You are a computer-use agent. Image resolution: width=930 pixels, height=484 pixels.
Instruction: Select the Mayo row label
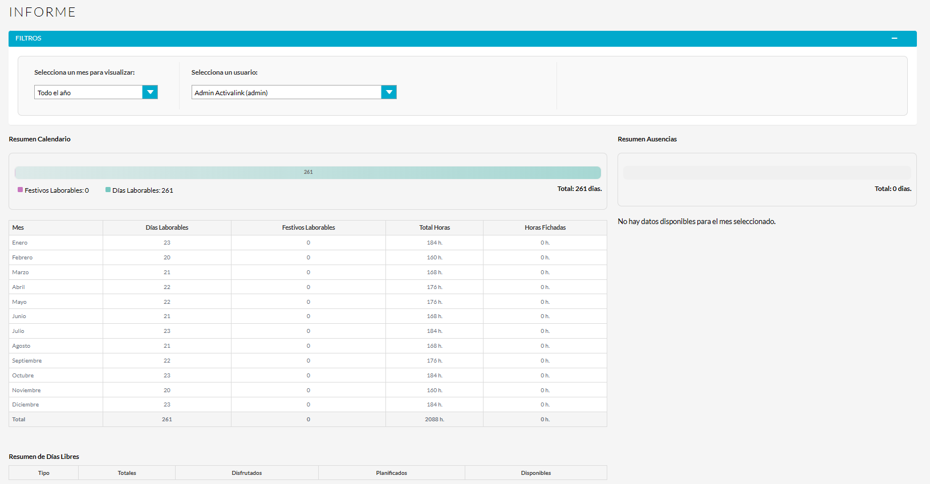19,302
